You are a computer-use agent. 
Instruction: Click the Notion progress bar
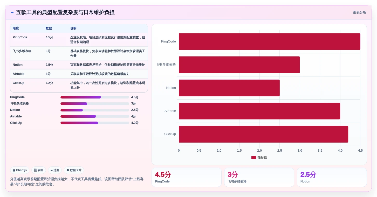click(95, 110)
